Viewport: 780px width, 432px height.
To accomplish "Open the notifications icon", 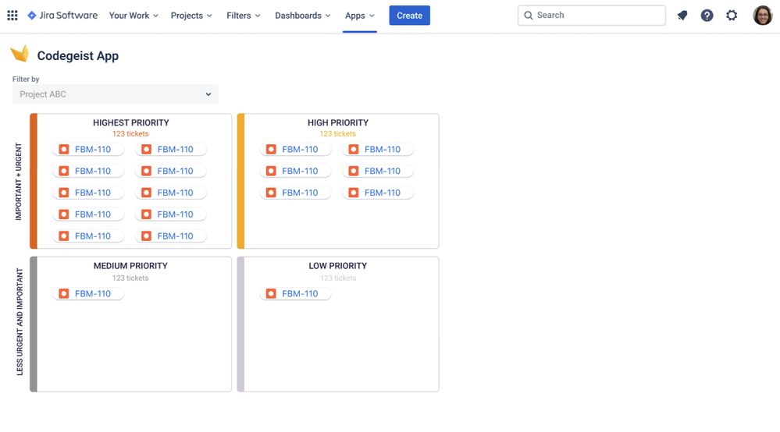I will pyautogui.click(x=682, y=16).
